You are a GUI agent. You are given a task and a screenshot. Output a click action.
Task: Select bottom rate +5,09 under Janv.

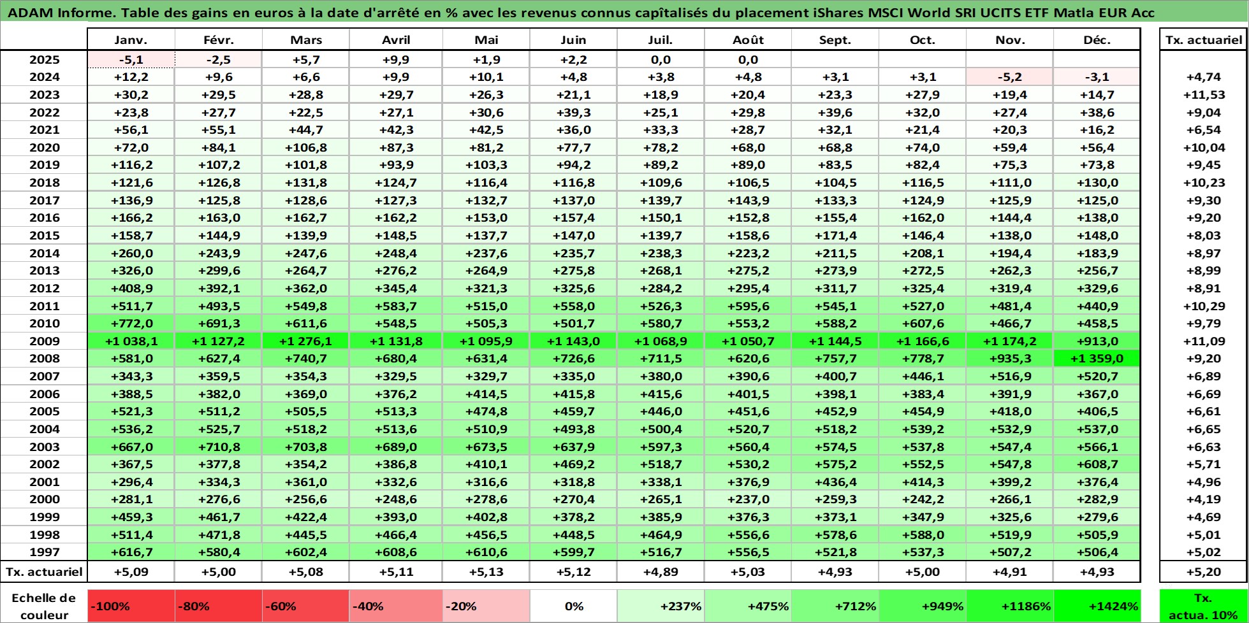tap(131, 571)
